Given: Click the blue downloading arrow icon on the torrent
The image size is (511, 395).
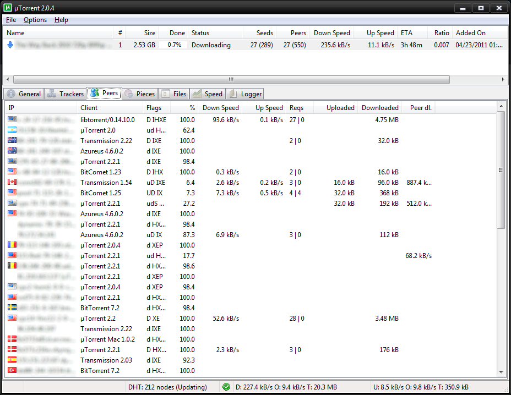Looking at the screenshot, I should [10, 45].
